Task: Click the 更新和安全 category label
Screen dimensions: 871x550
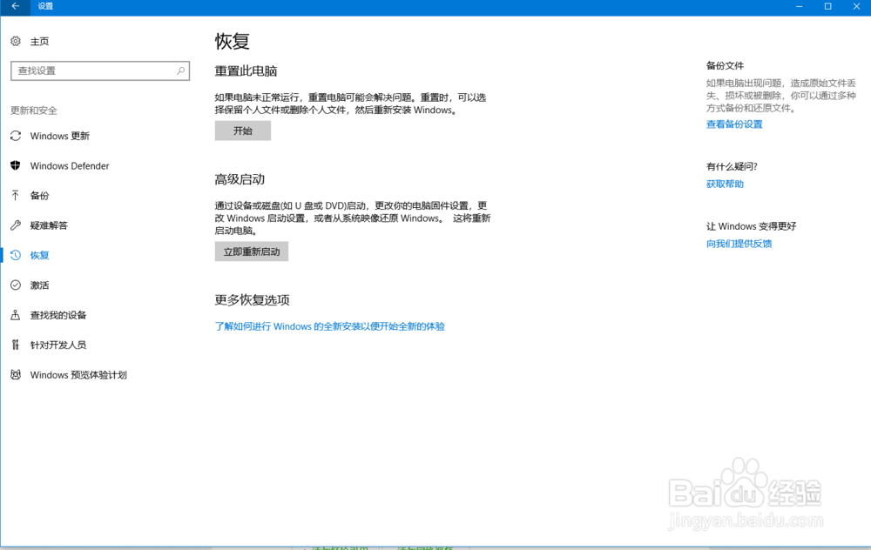Action: click(34, 111)
